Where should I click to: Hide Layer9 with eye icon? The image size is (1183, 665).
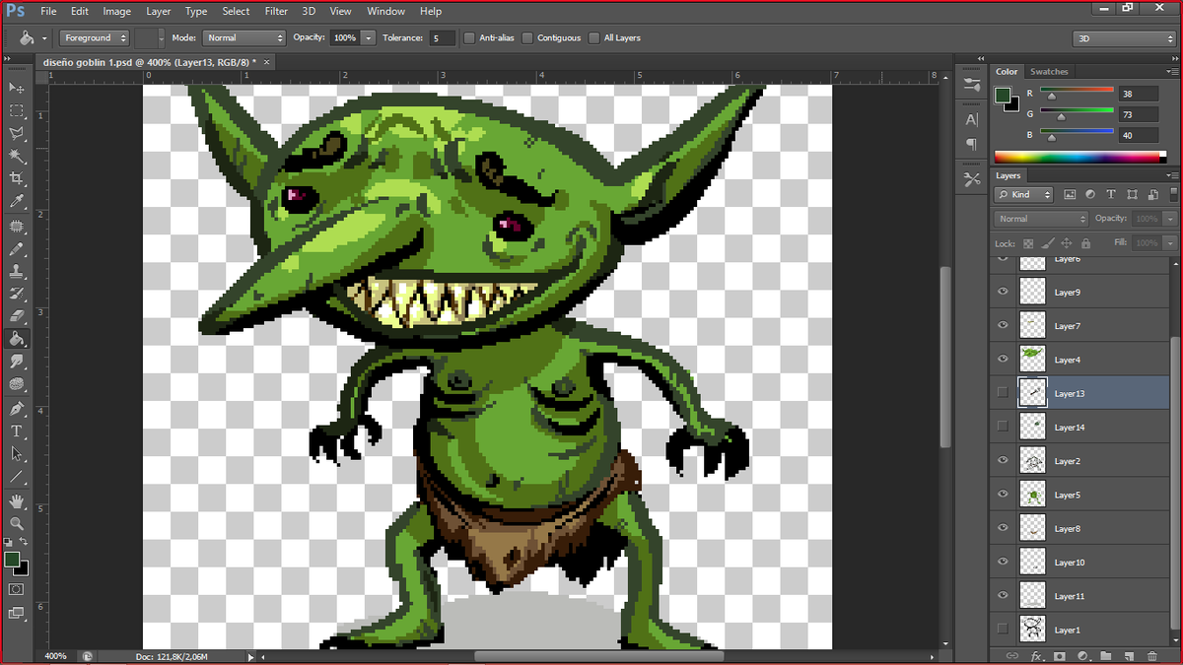[1003, 292]
